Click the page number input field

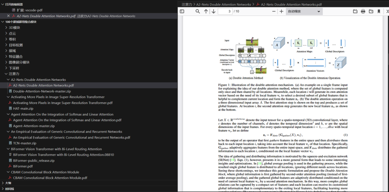[x=225, y=11]
